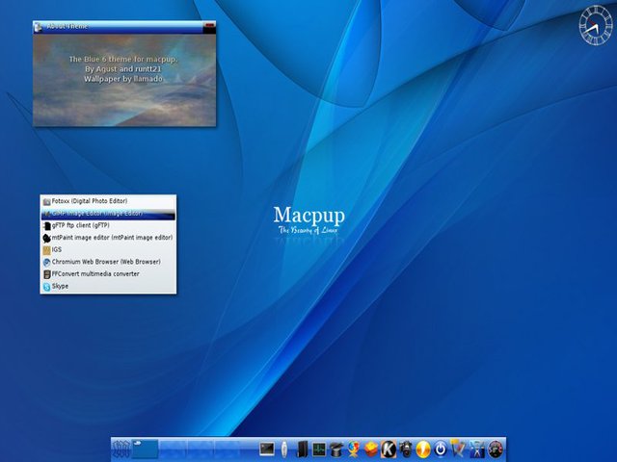Select the IGS menu entry
Image resolution: width=617 pixels, height=462 pixels.
[108, 250]
